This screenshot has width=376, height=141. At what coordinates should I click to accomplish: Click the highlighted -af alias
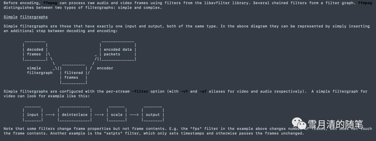click(x=203, y=91)
